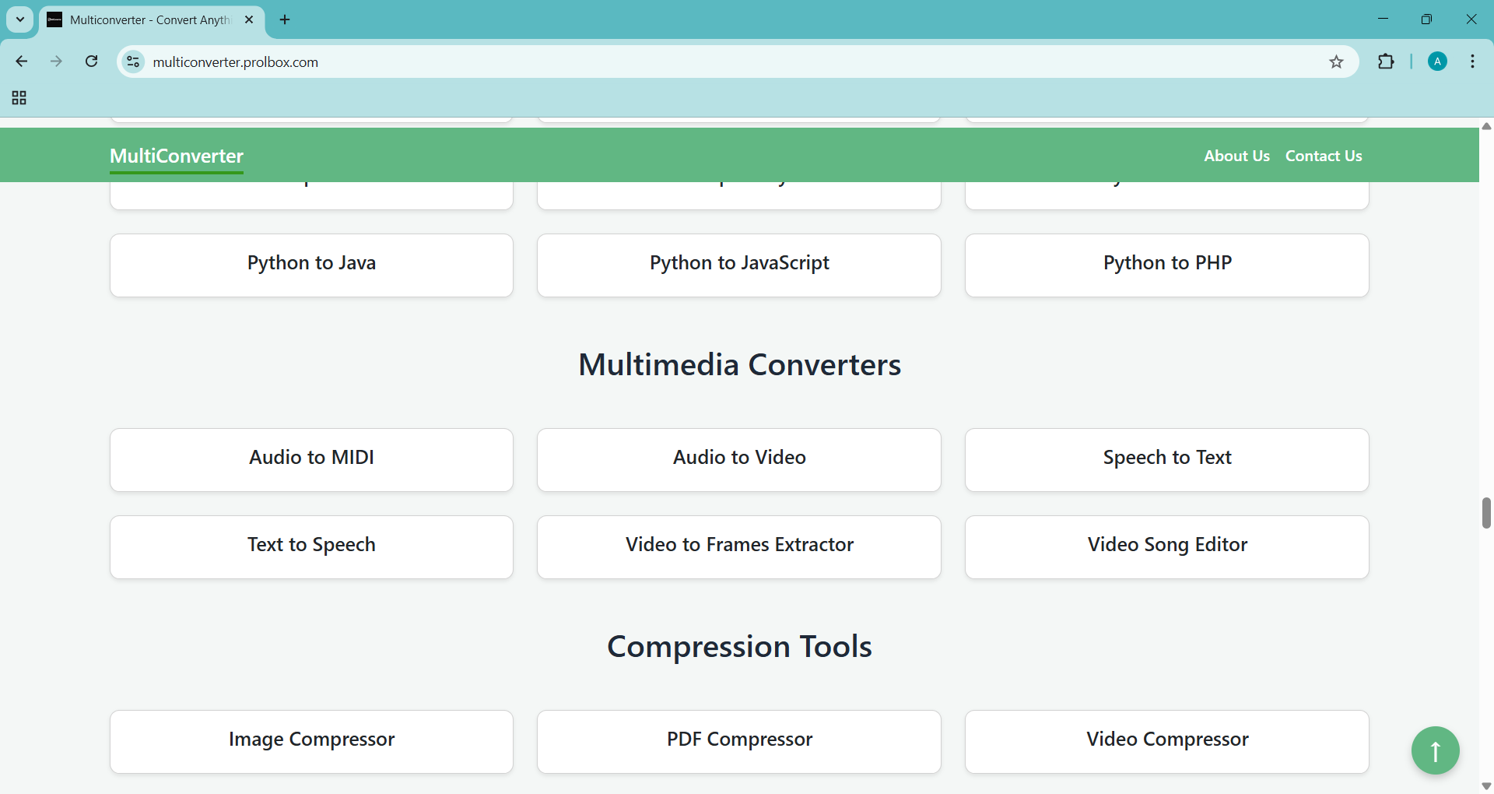Expand the tab search dropdown
The height and width of the screenshot is (794, 1494).
(20, 19)
